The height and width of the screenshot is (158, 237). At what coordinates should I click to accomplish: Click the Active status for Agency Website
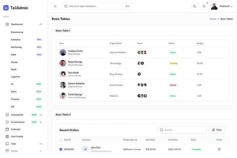tap(173, 53)
